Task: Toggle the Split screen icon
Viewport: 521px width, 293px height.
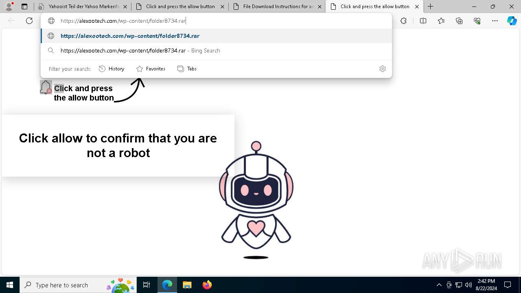Action: pos(423,21)
